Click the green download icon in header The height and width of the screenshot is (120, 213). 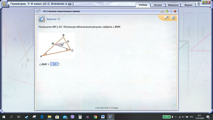pos(167,11)
